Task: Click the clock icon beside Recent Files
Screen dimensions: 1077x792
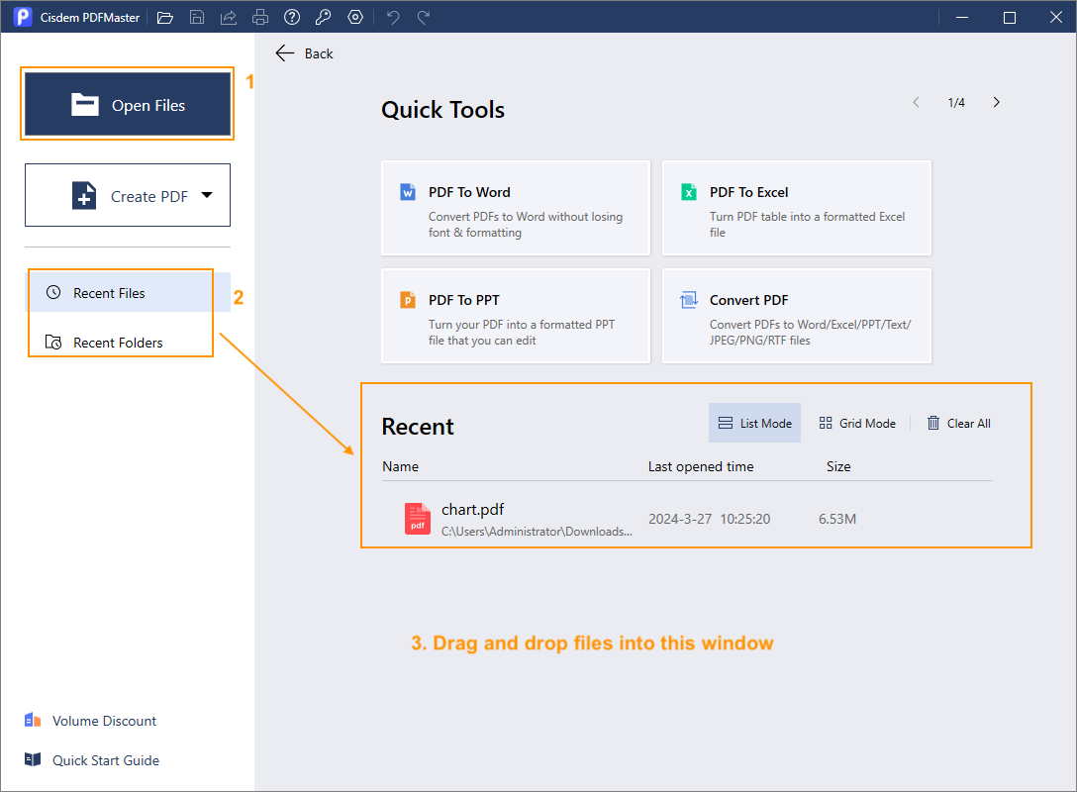Action: pos(53,293)
